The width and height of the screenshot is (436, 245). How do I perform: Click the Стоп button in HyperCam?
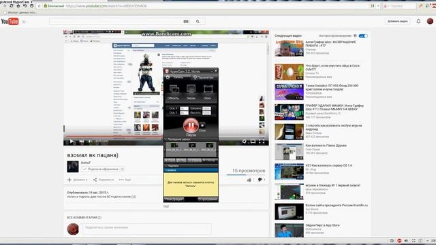pos(202,127)
